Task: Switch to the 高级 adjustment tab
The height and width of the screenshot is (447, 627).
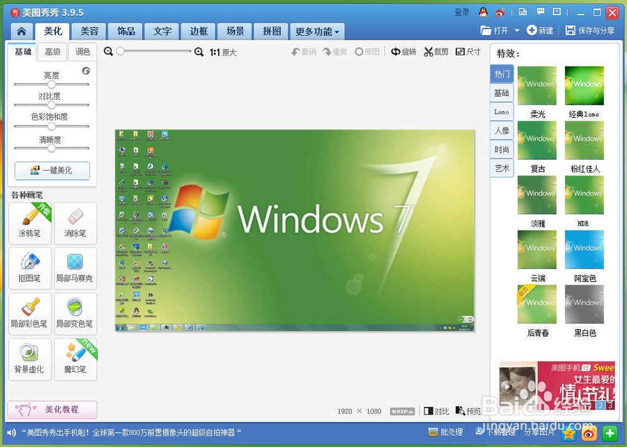Action: 53,52
